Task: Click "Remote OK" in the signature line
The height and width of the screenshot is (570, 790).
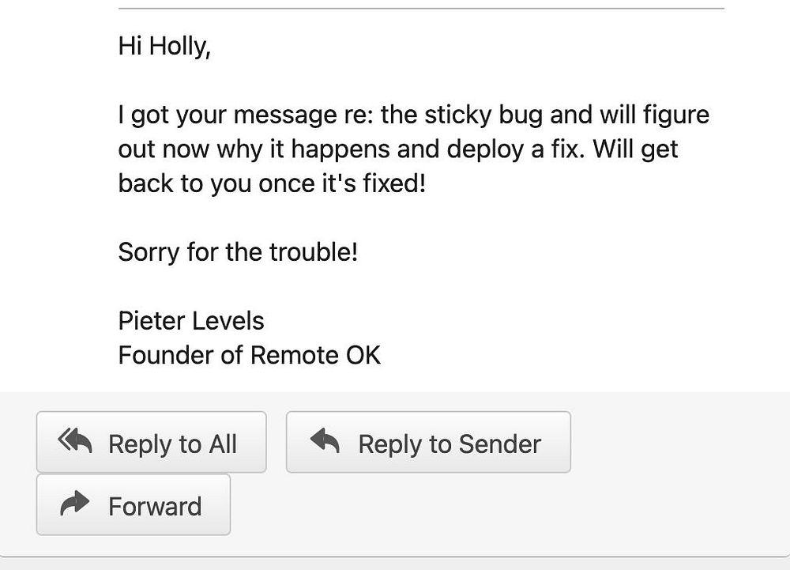Action: 315,354
